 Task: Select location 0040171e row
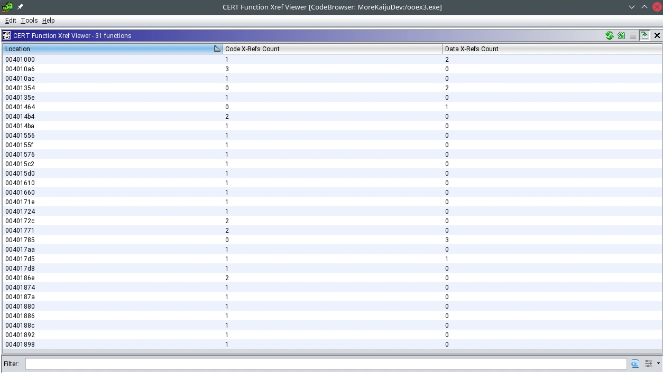pos(331,202)
